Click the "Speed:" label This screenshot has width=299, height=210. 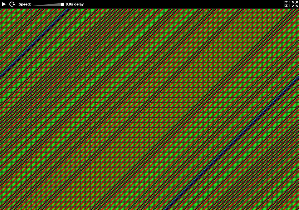[25, 4]
